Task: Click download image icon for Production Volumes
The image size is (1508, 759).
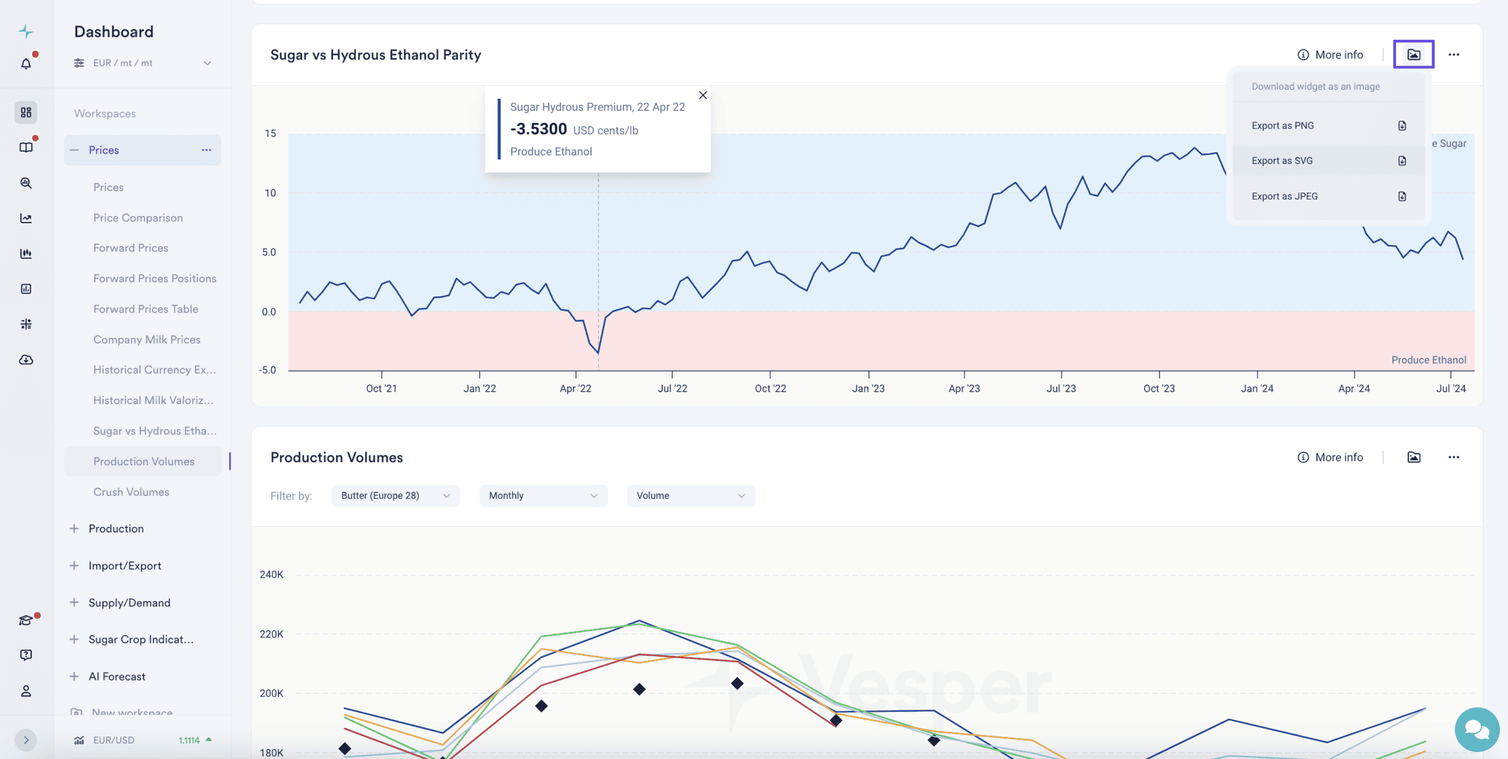Action: [1414, 457]
